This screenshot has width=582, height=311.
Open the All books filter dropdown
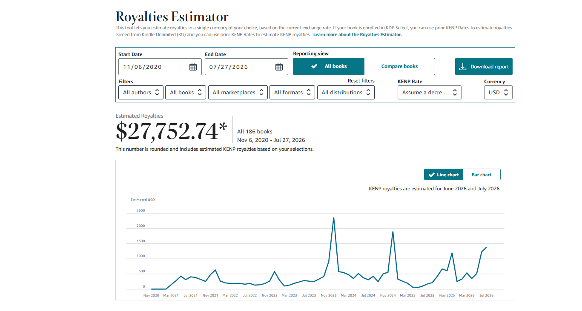pyautogui.click(x=186, y=92)
